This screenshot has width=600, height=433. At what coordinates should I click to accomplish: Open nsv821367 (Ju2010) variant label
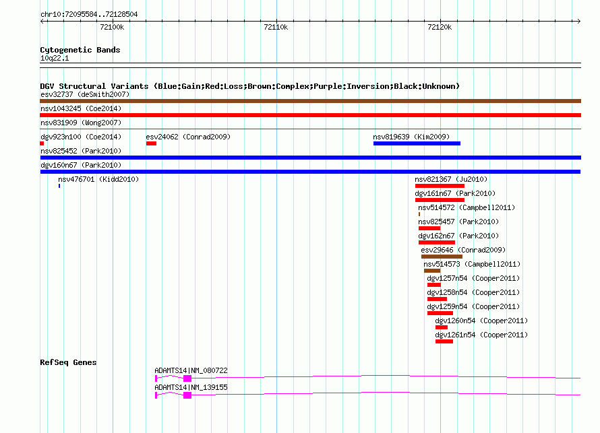451,179
